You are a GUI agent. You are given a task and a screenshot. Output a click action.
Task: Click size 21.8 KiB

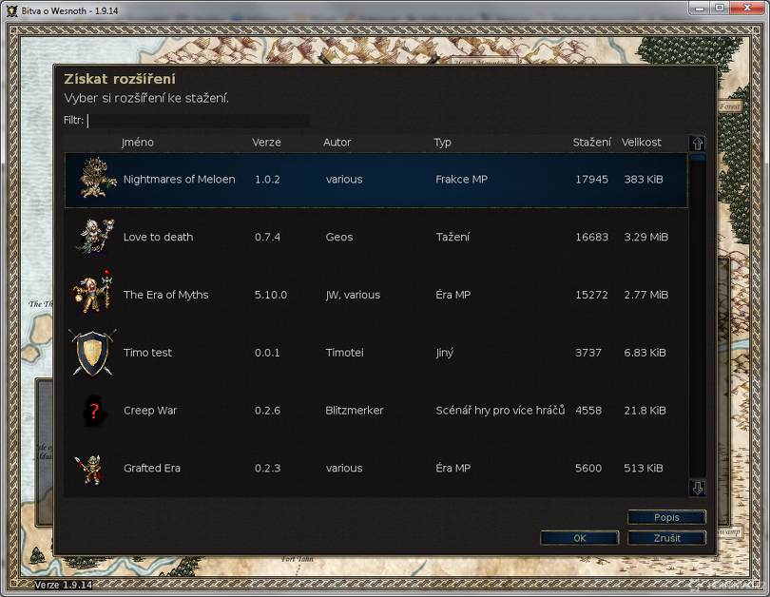coord(645,411)
